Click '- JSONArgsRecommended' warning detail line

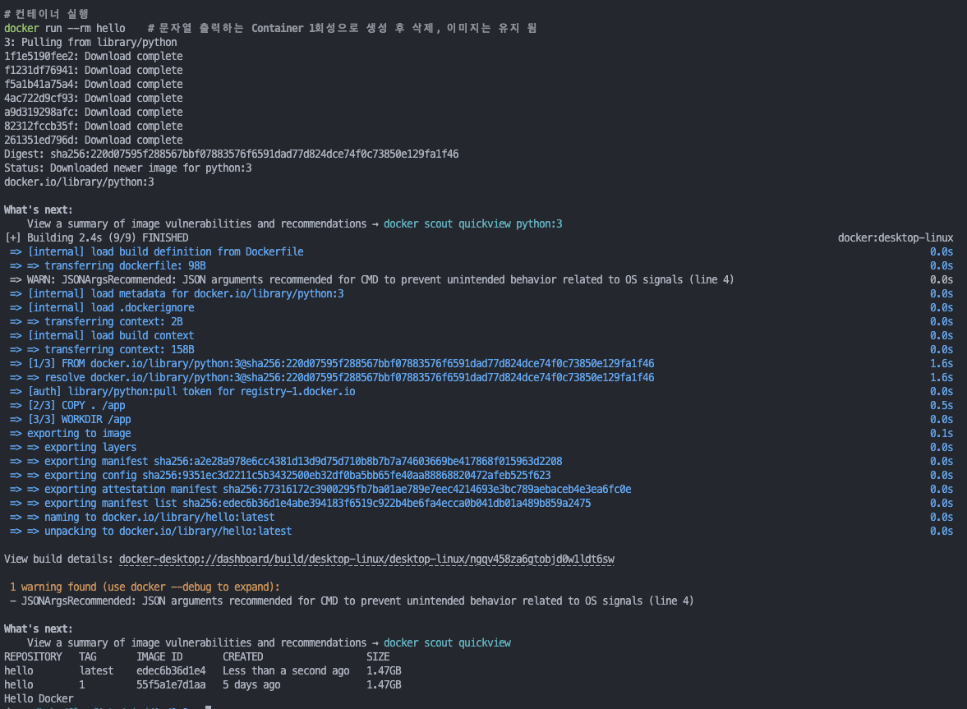(352, 601)
